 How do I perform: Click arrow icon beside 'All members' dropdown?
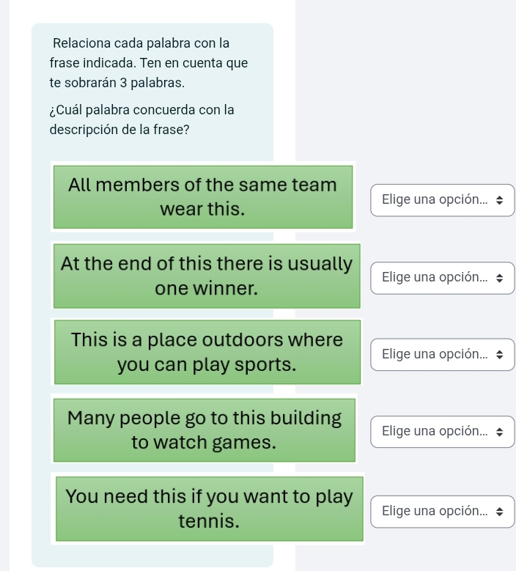point(500,199)
